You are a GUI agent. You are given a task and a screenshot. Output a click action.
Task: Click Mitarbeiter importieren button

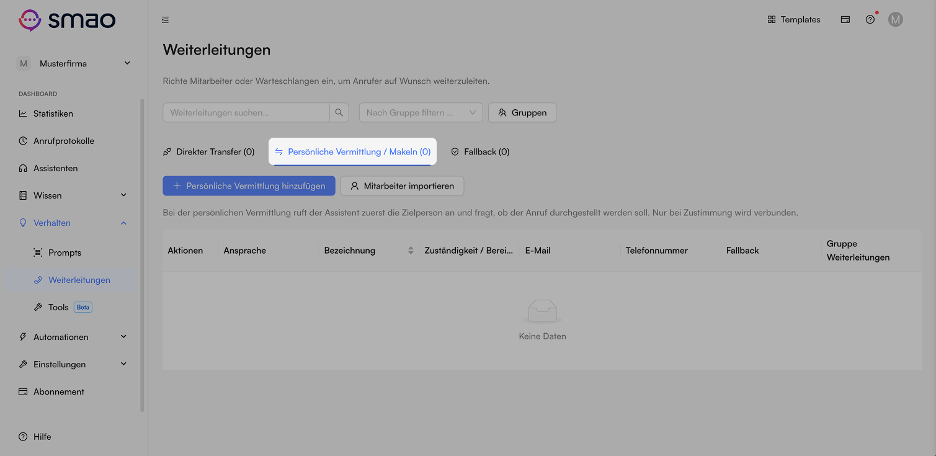[402, 186]
